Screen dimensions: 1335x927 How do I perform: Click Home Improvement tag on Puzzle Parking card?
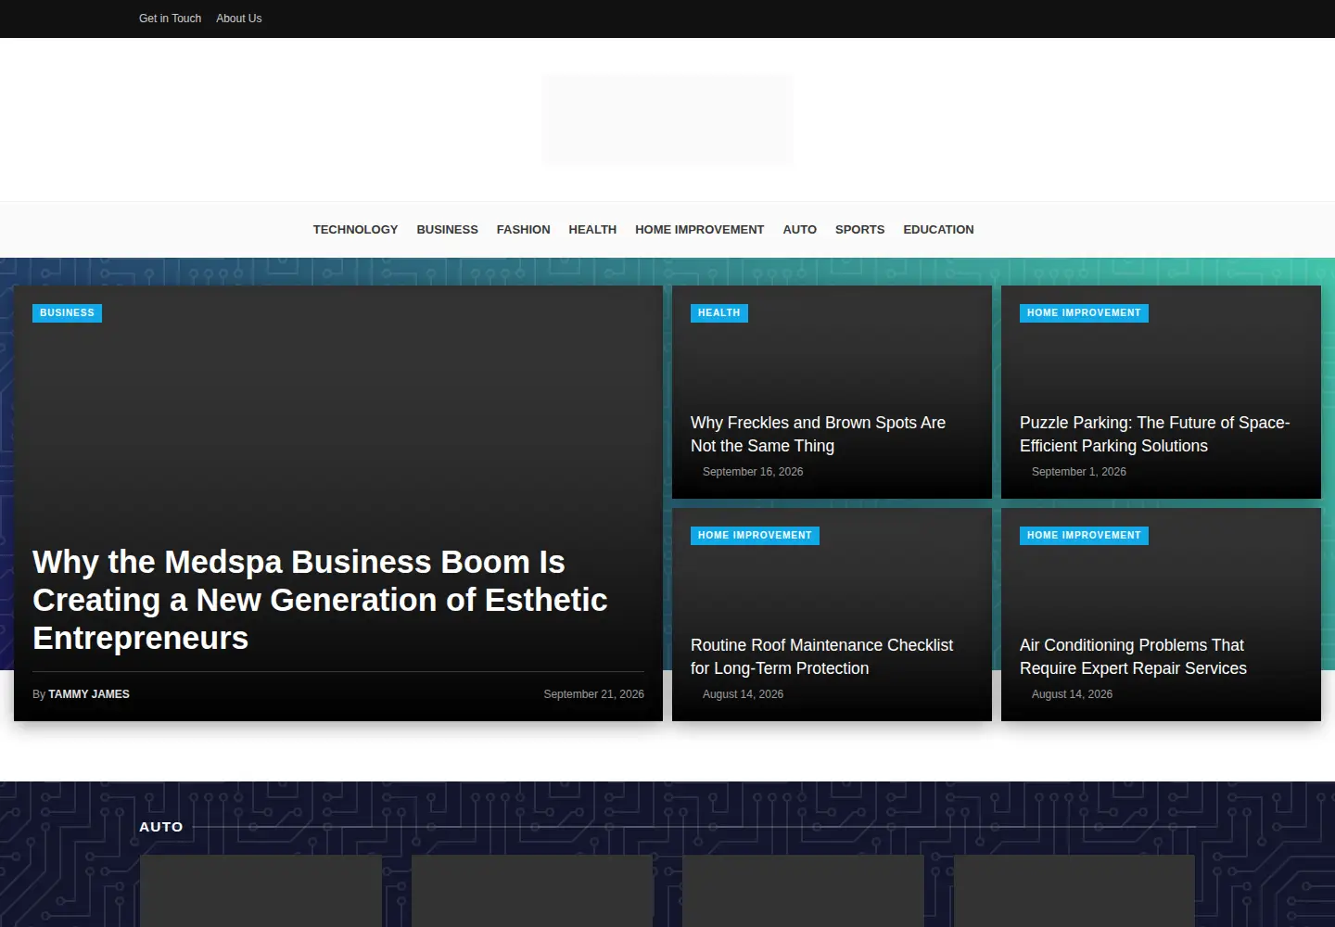1084,313
